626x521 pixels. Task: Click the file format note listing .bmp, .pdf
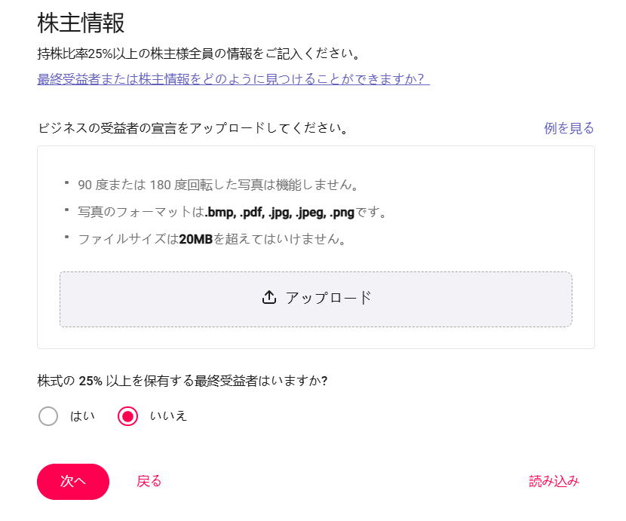pyautogui.click(x=232, y=212)
